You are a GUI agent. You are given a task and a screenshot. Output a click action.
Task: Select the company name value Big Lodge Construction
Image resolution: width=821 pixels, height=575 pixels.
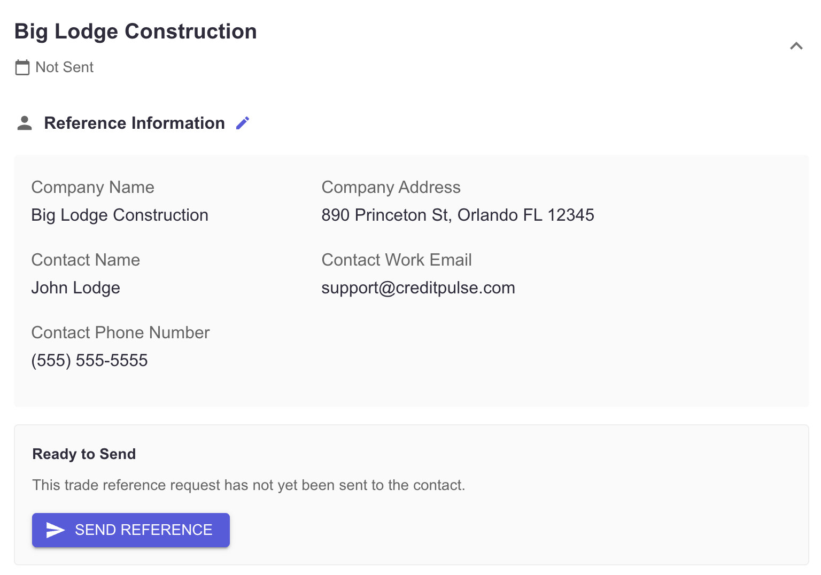click(x=120, y=215)
